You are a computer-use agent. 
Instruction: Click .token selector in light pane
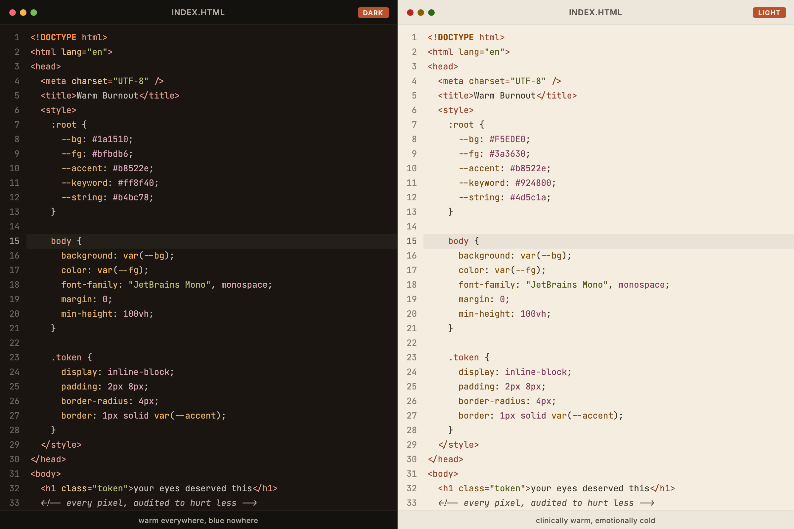click(x=463, y=358)
